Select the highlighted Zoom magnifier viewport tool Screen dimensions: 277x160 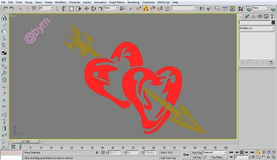(258, 152)
